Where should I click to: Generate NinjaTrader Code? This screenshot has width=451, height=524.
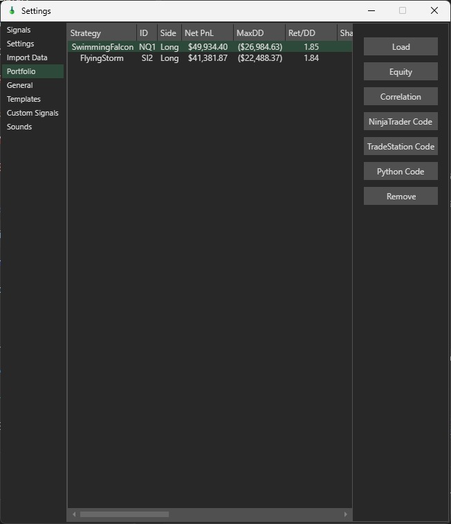[401, 121]
